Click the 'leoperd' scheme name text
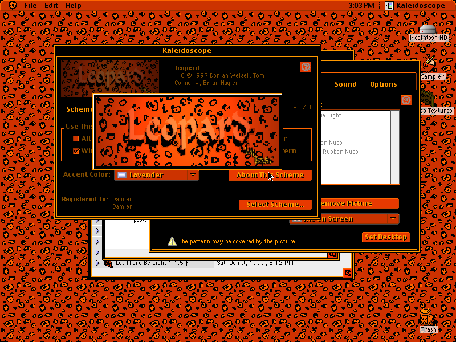The image size is (456, 342). (x=187, y=68)
